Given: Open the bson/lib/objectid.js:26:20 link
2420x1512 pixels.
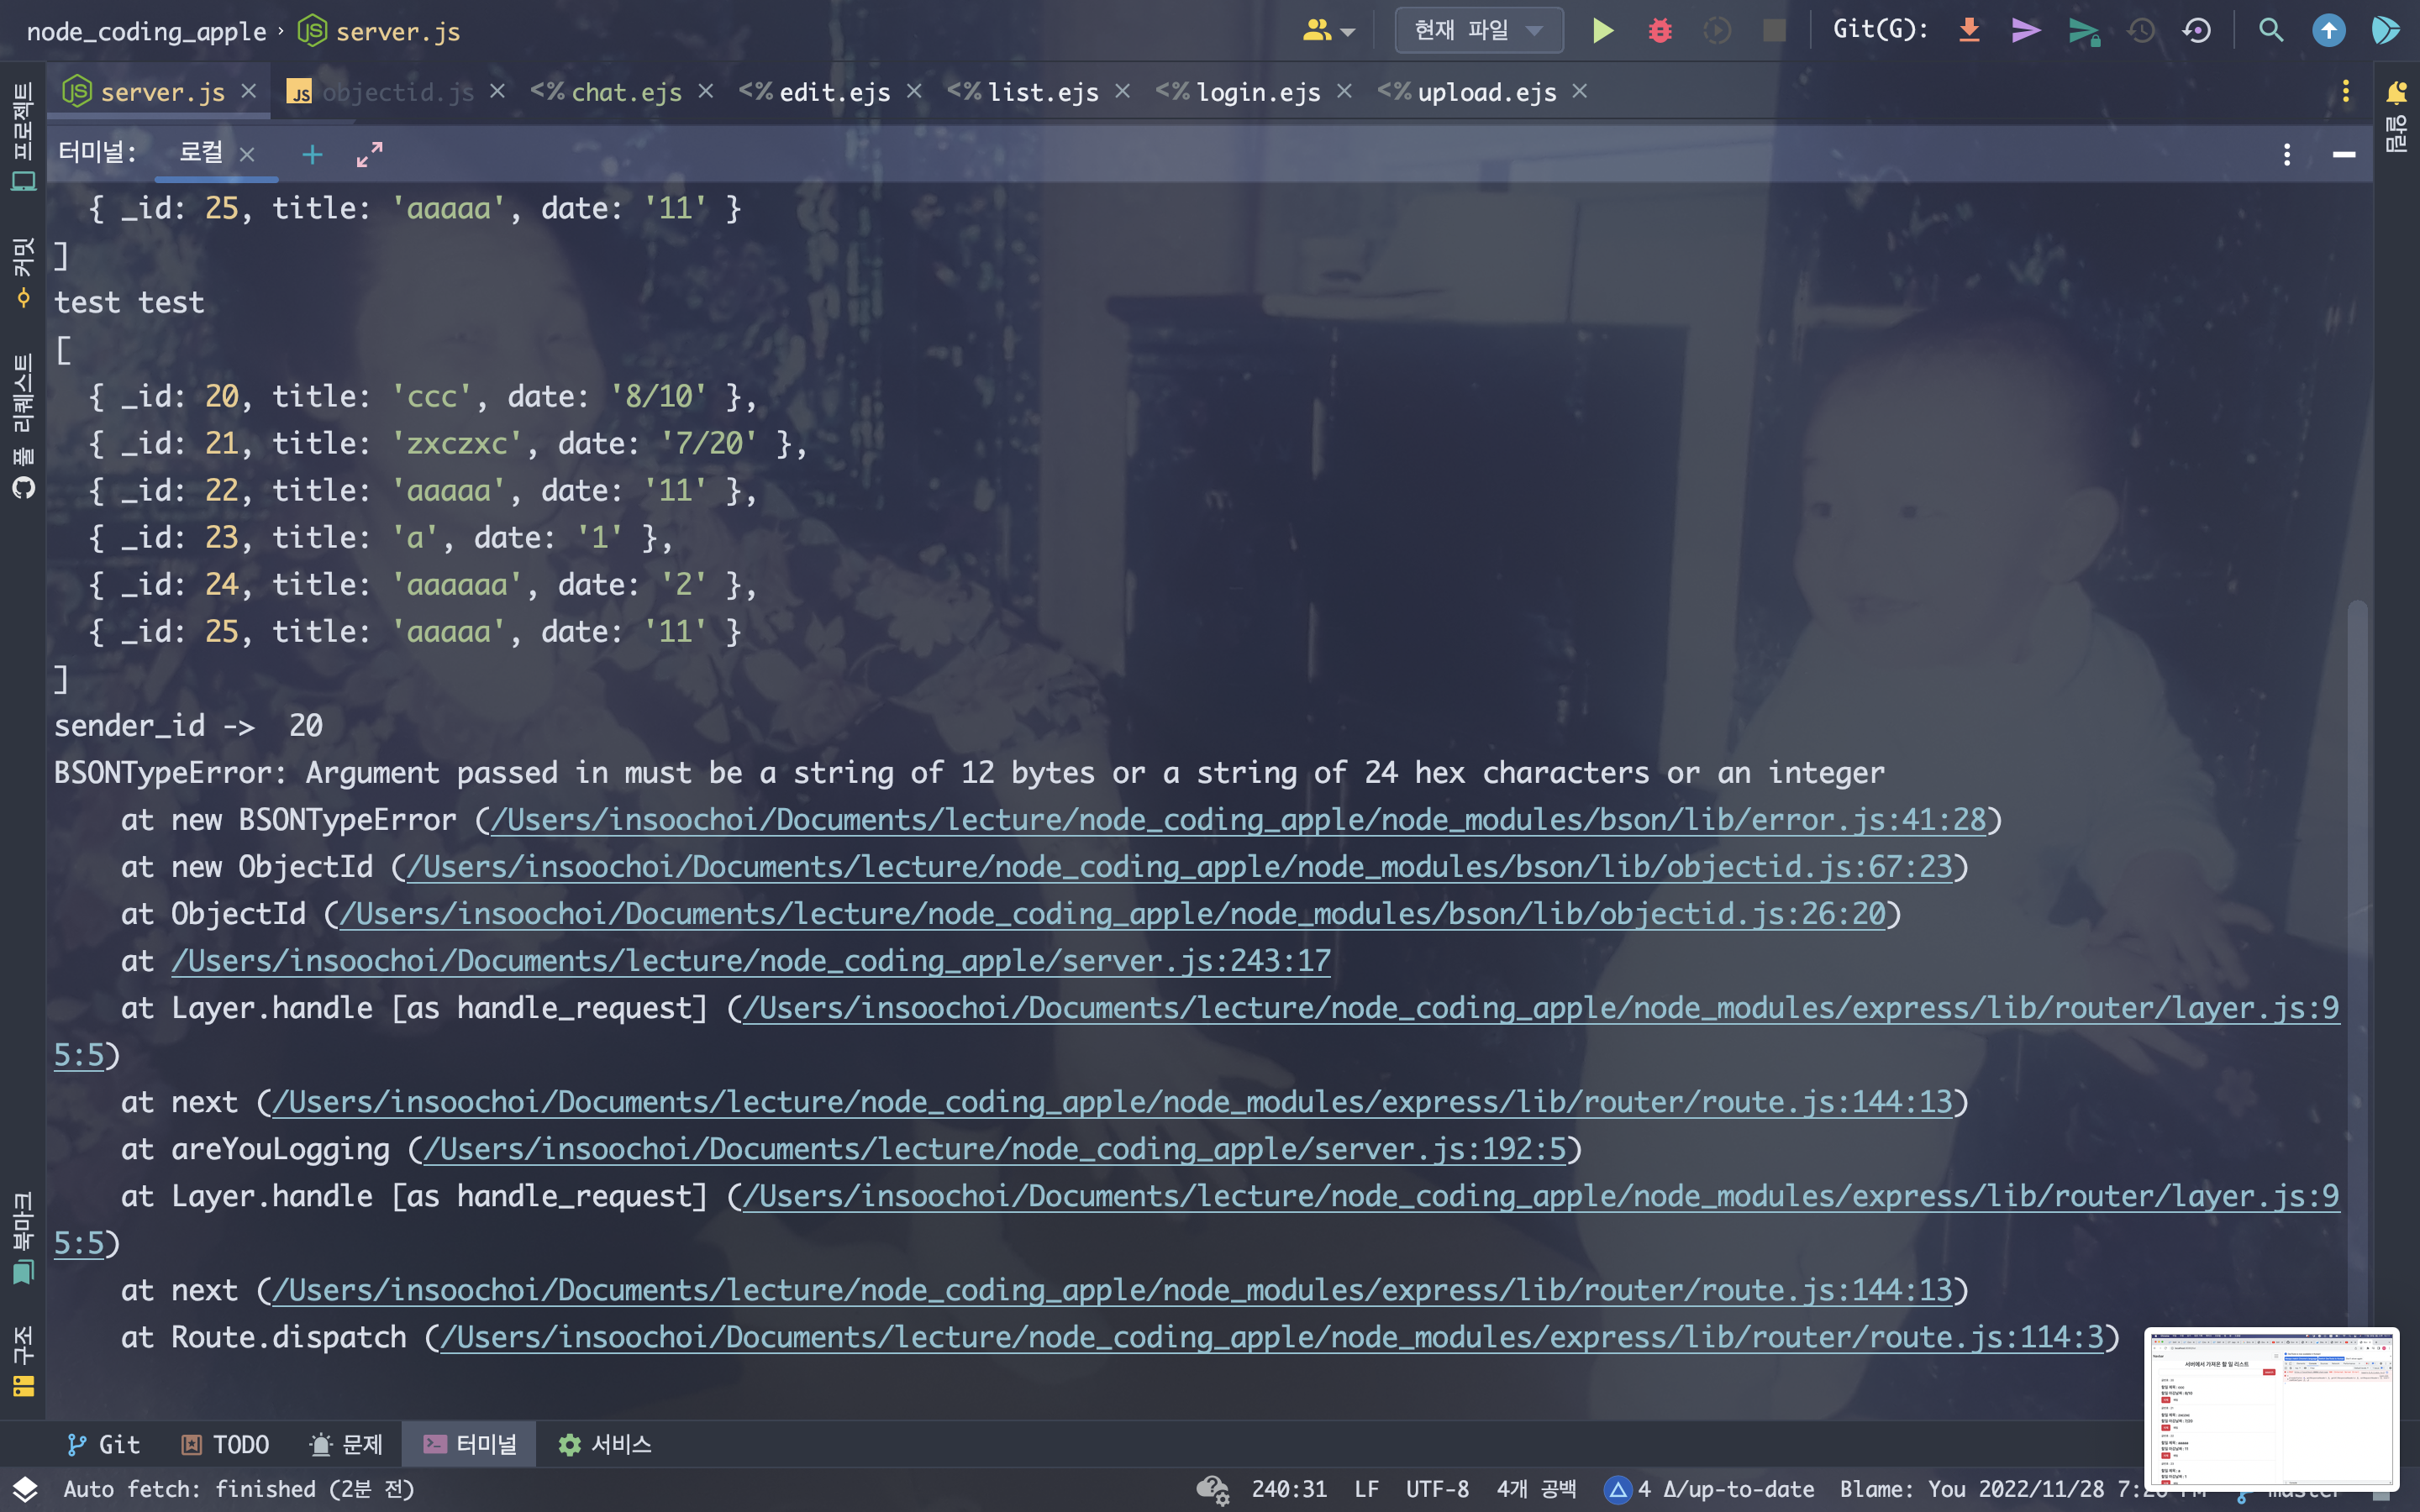Looking at the screenshot, I should (1112, 914).
